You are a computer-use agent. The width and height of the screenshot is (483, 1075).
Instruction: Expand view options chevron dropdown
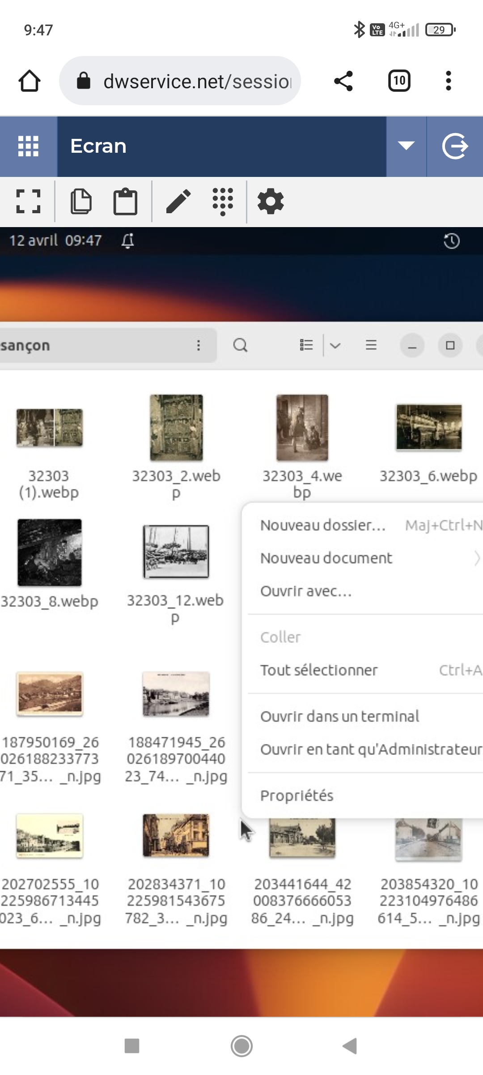click(335, 345)
